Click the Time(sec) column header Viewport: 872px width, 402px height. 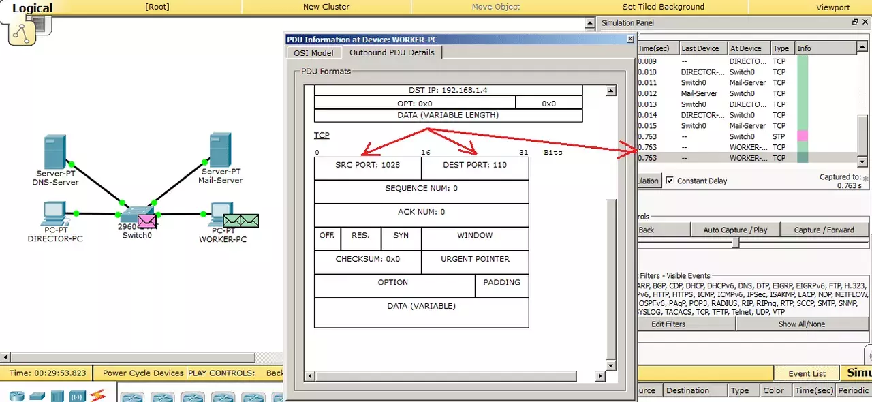(x=658, y=48)
